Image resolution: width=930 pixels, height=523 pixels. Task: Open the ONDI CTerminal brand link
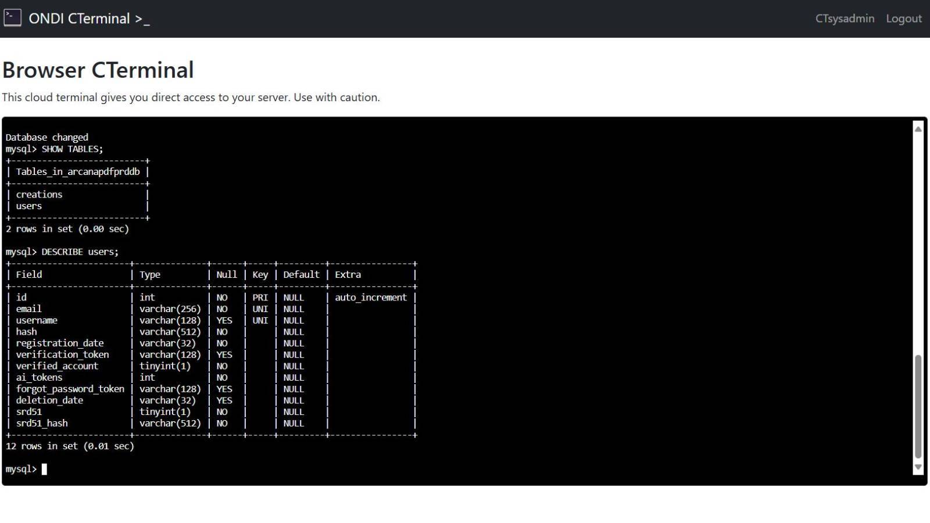(x=88, y=19)
